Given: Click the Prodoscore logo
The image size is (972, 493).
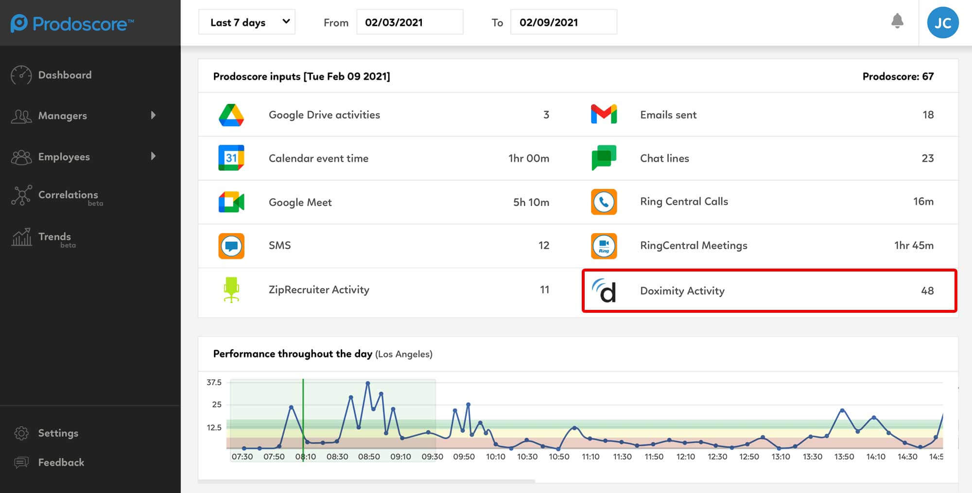Looking at the screenshot, I should click(72, 23).
